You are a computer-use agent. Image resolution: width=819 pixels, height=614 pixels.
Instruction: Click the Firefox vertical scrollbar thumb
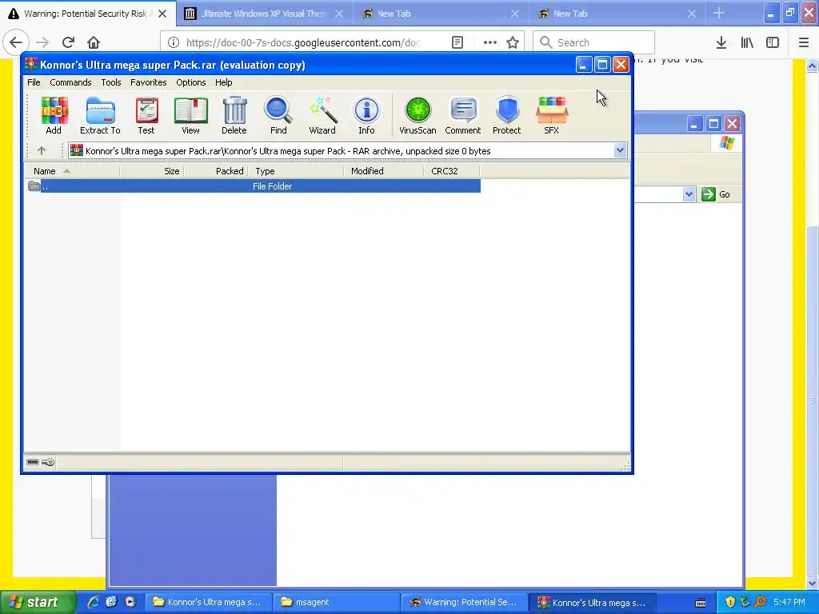[812, 400]
